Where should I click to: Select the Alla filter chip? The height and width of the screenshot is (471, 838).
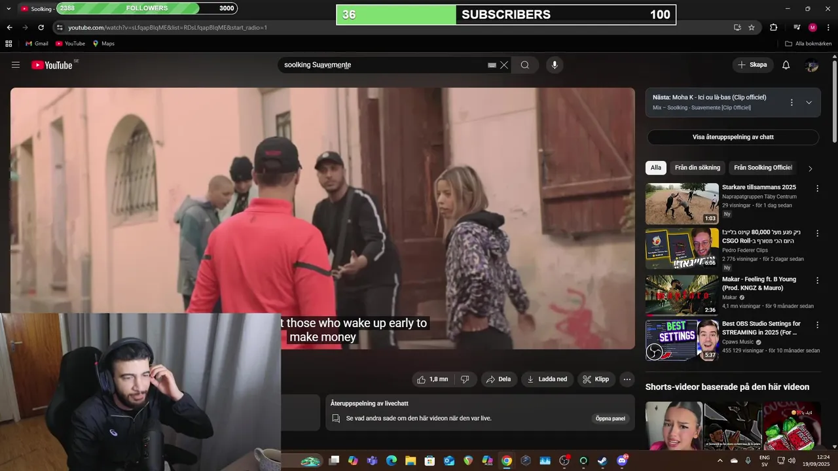[656, 167]
